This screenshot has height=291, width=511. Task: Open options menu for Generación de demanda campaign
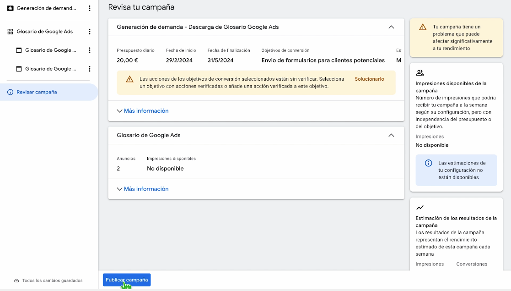(90, 8)
